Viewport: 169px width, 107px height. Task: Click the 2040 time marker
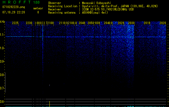tap(107, 23)
